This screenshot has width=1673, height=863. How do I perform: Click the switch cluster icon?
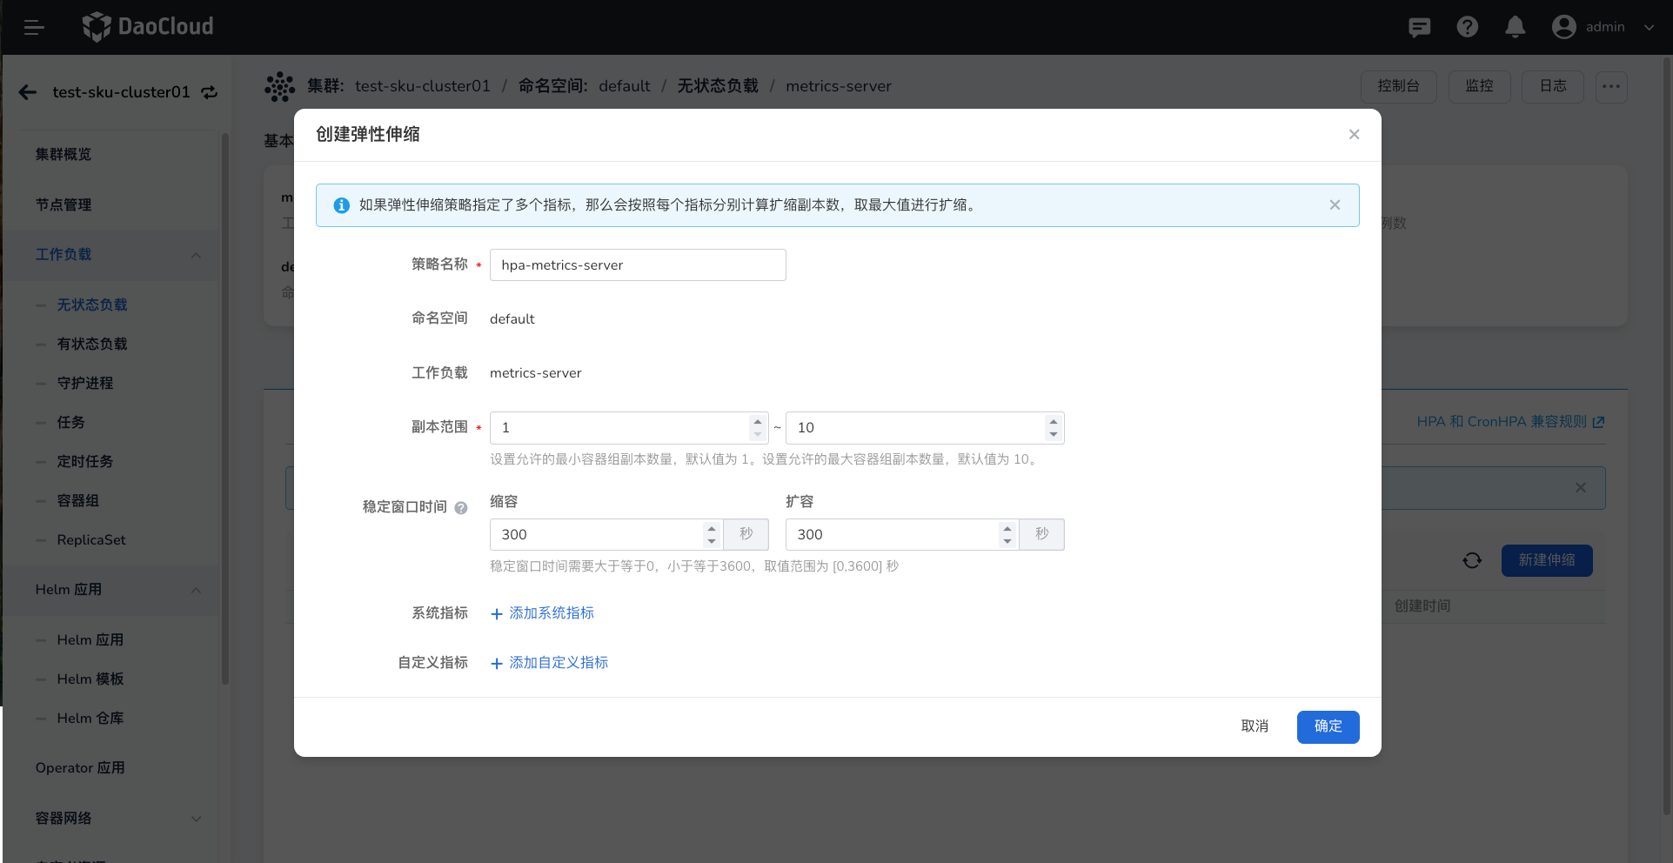coord(210,92)
